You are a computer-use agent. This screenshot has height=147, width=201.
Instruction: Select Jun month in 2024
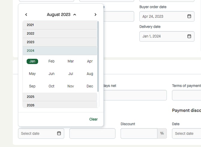[52, 74]
